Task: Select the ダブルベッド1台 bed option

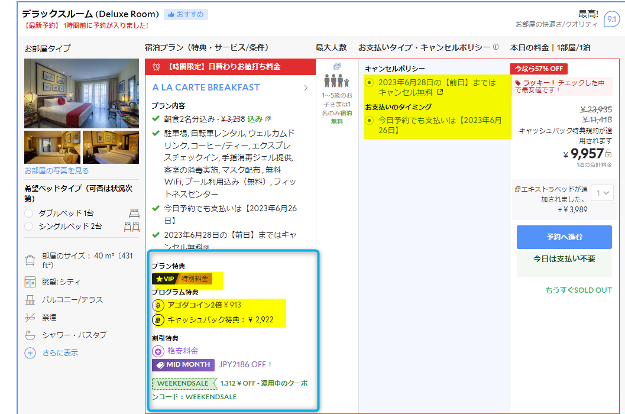Action: click(29, 213)
